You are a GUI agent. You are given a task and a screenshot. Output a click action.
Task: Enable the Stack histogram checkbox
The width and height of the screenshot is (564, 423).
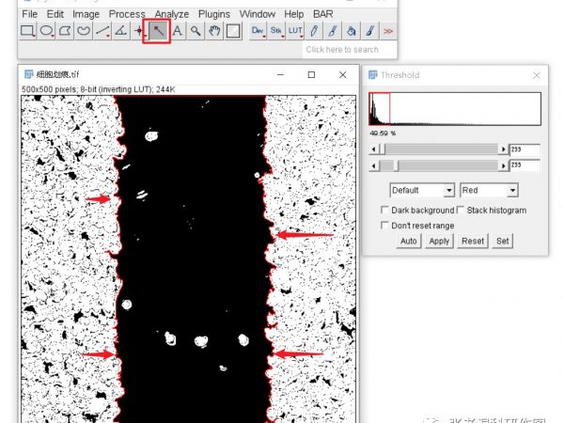click(460, 210)
